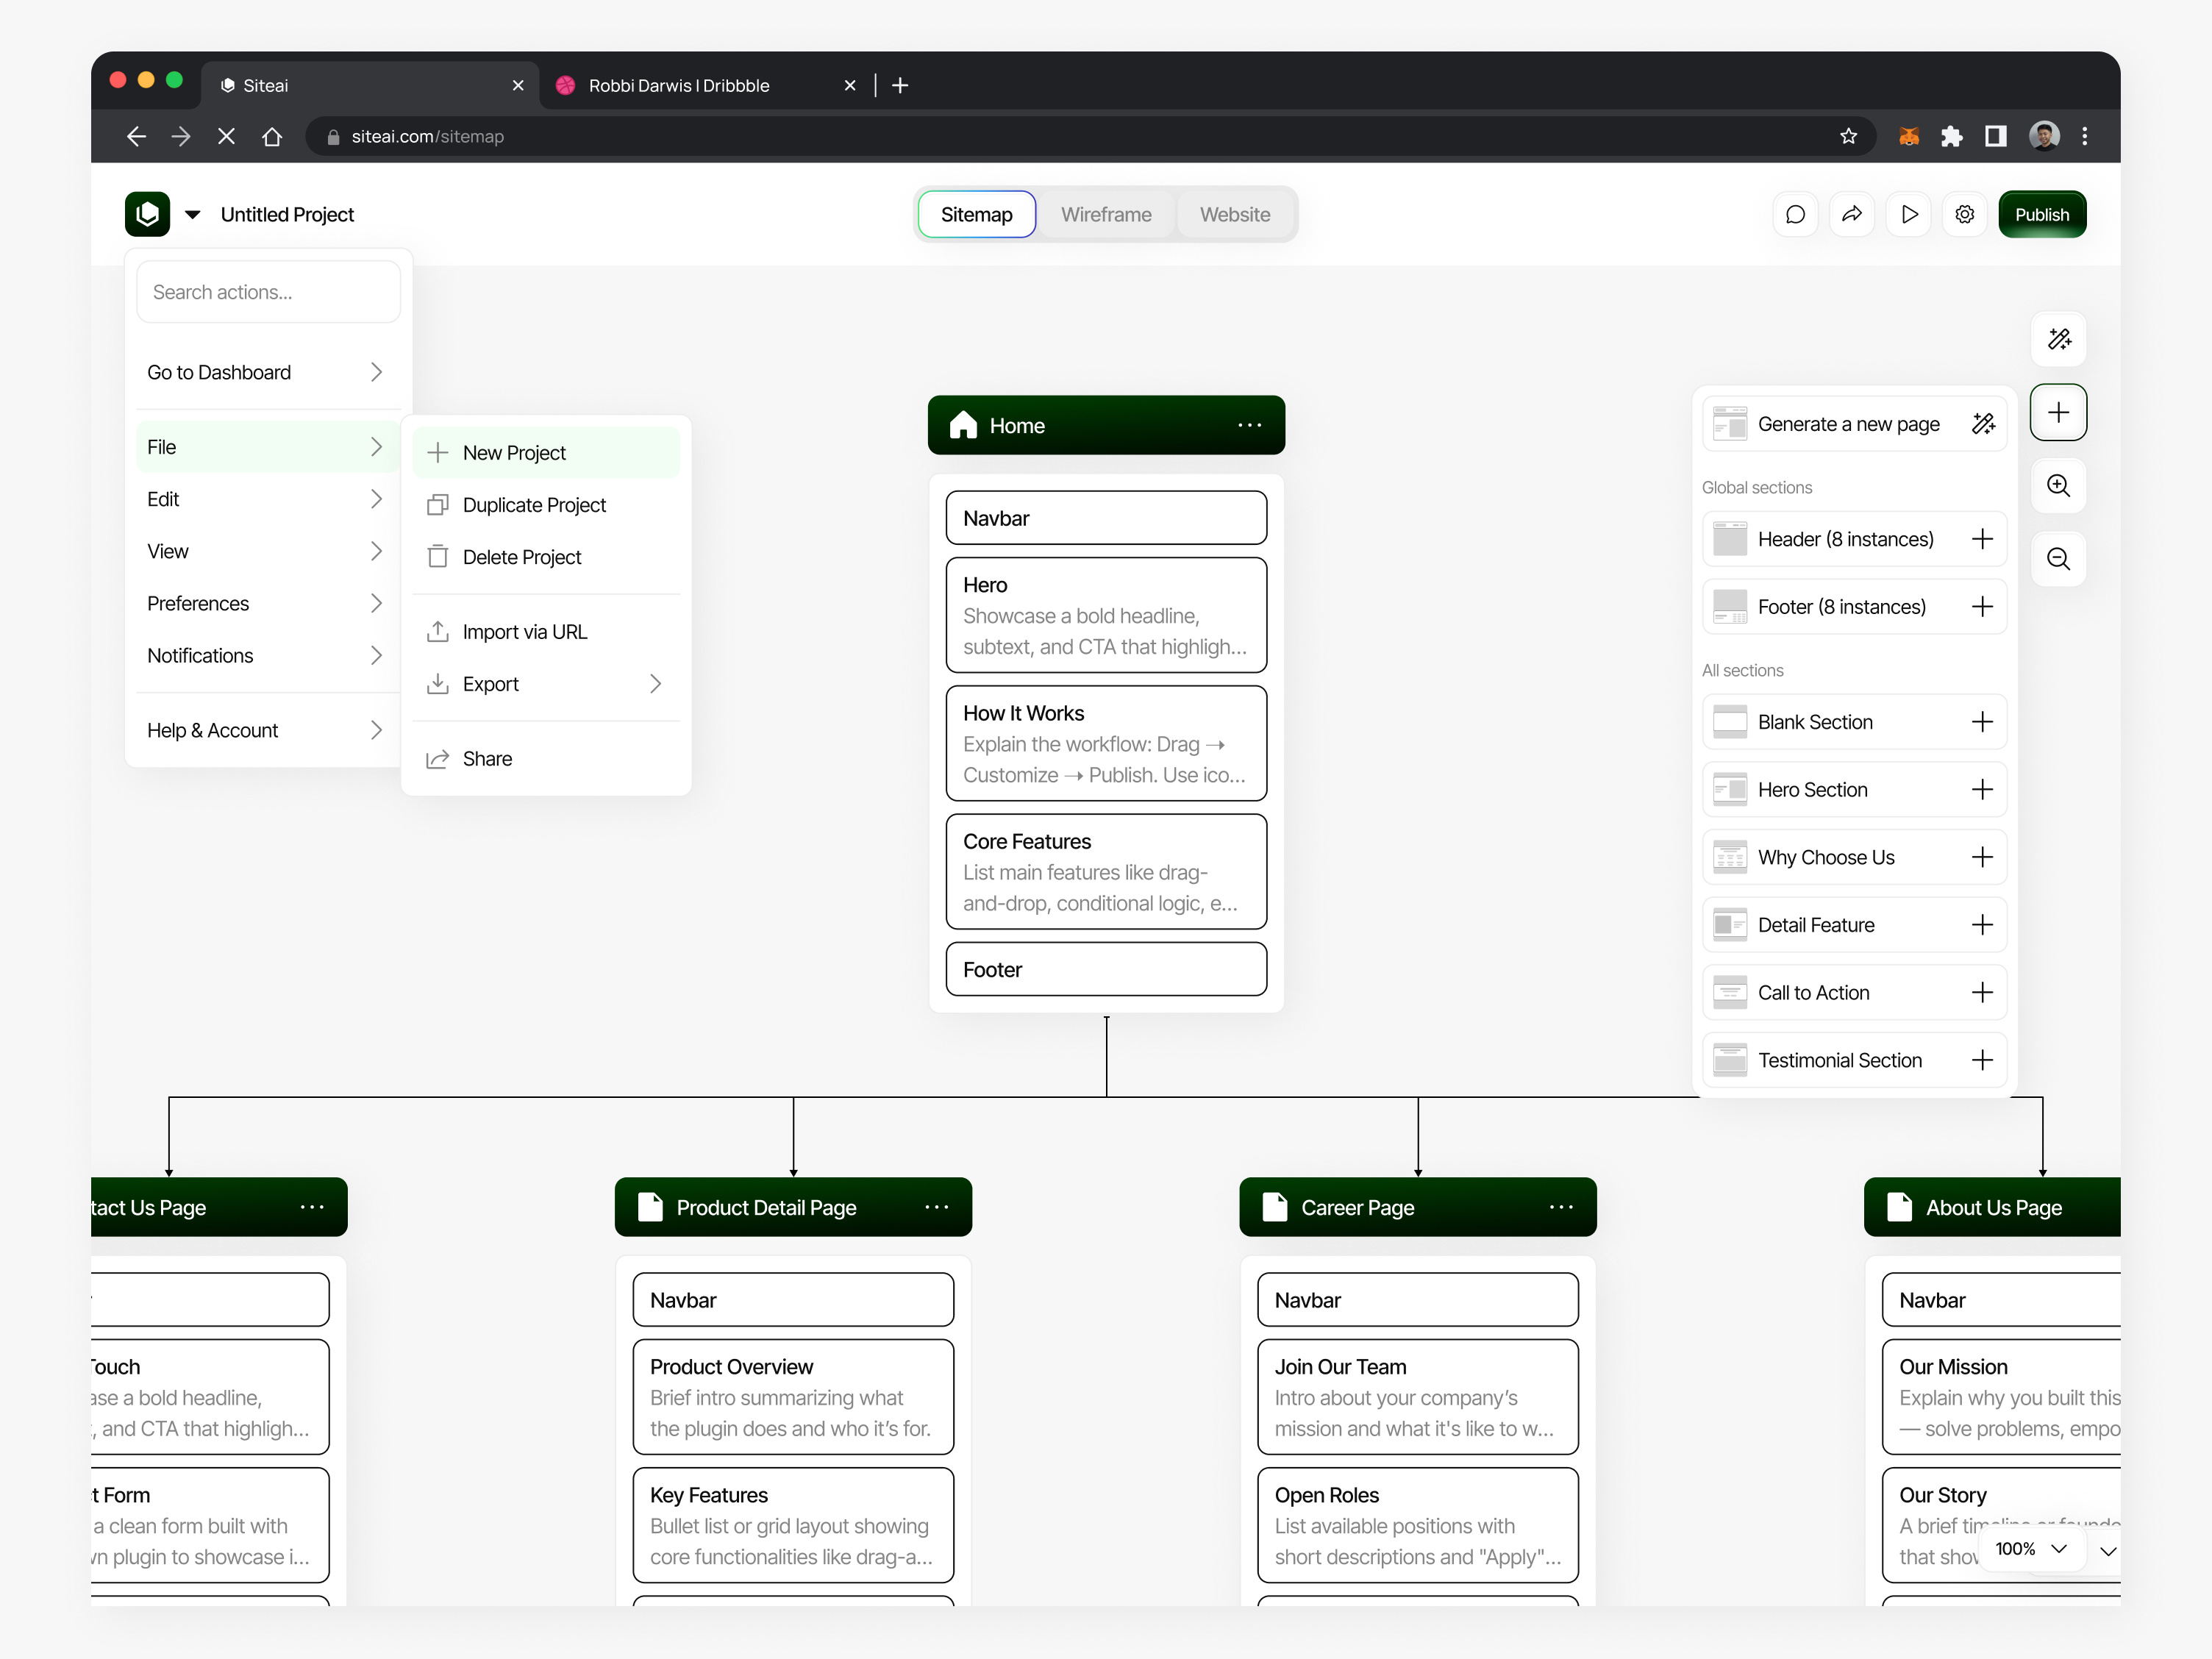Click the plus icon above the zoom controls
2212x1659 pixels.
2058,412
